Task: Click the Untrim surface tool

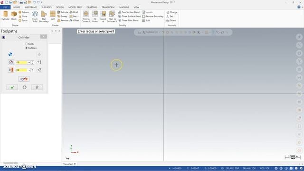Action: (x=147, y=12)
